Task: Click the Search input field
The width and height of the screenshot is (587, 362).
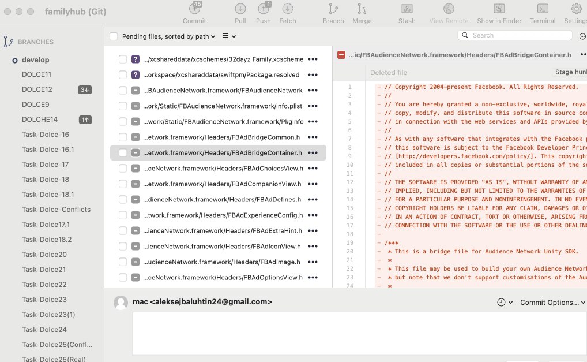Action: point(515,35)
